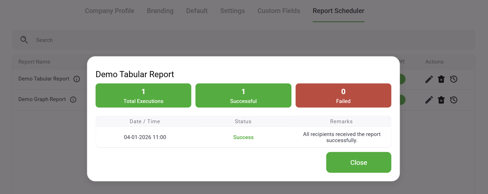
Task: Delete the Demo Tabular Report schedule
Action: [441, 79]
